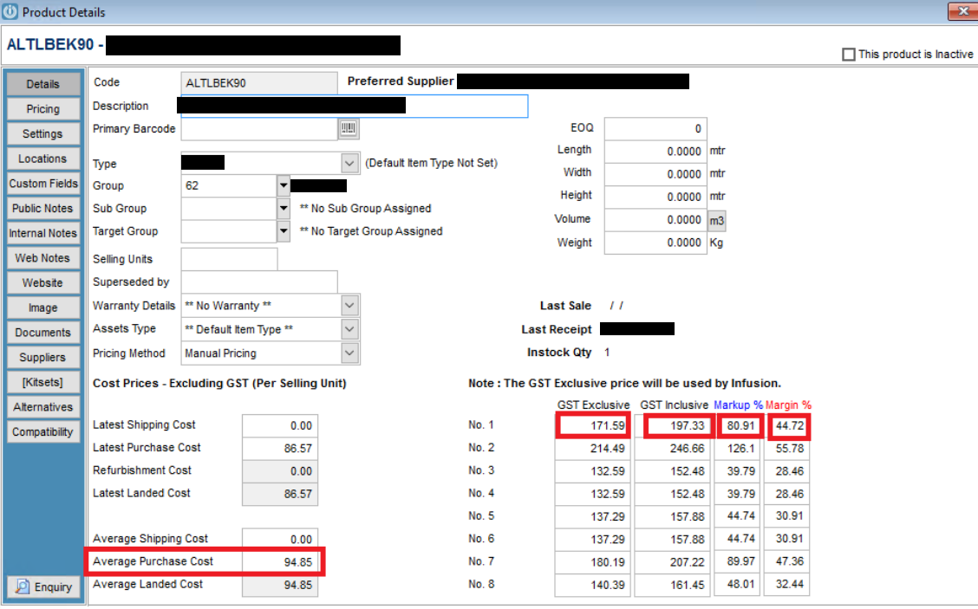Go to the Alternatives section

[x=43, y=407]
